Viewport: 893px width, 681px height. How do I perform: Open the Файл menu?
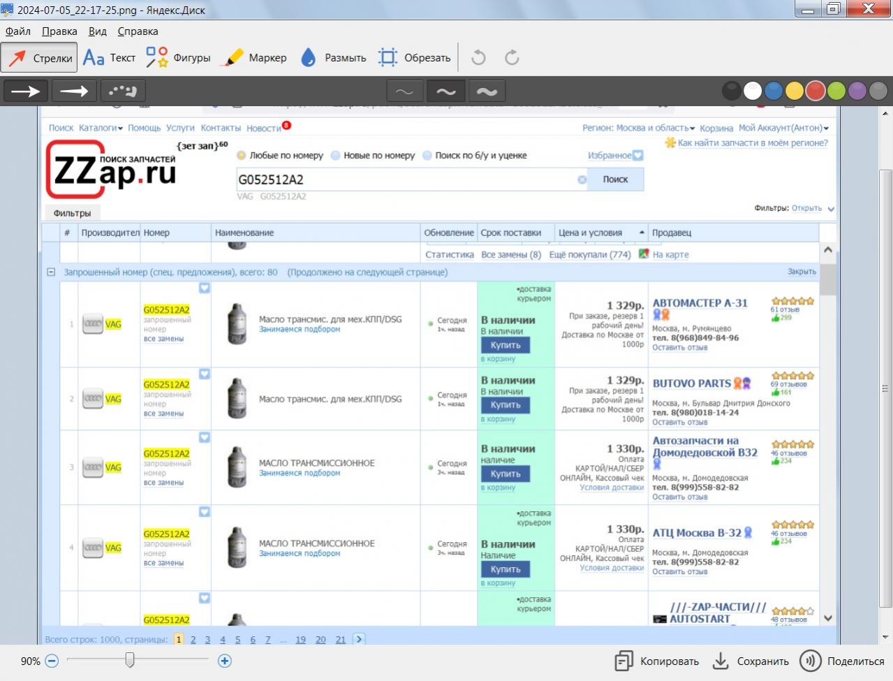pyautogui.click(x=18, y=31)
